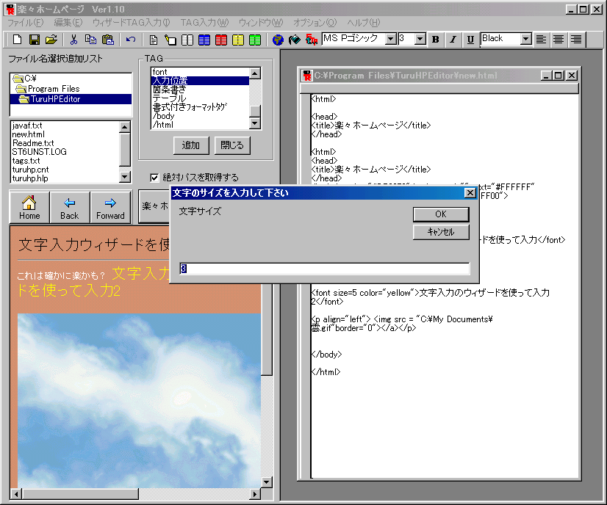Click the 追加 button in TAG panel
The image size is (607, 505).
click(x=191, y=145)
